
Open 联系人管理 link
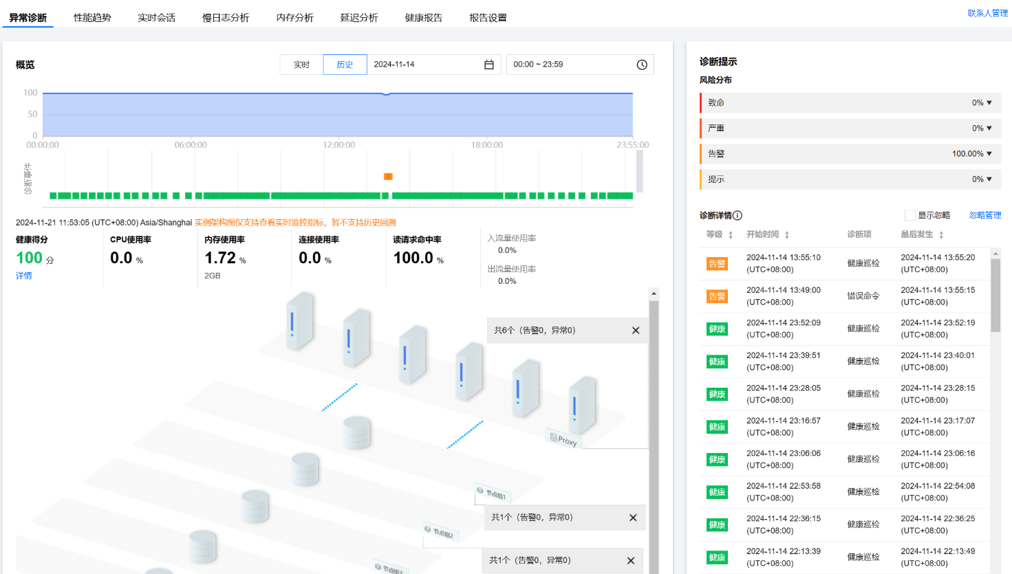click(x=987, y=13)
